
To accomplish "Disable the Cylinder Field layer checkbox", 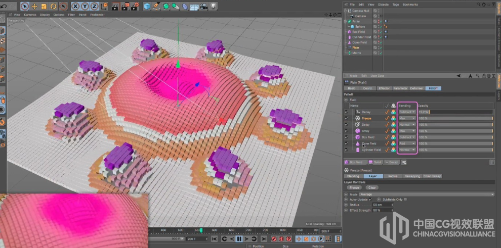I will point(346,150).
